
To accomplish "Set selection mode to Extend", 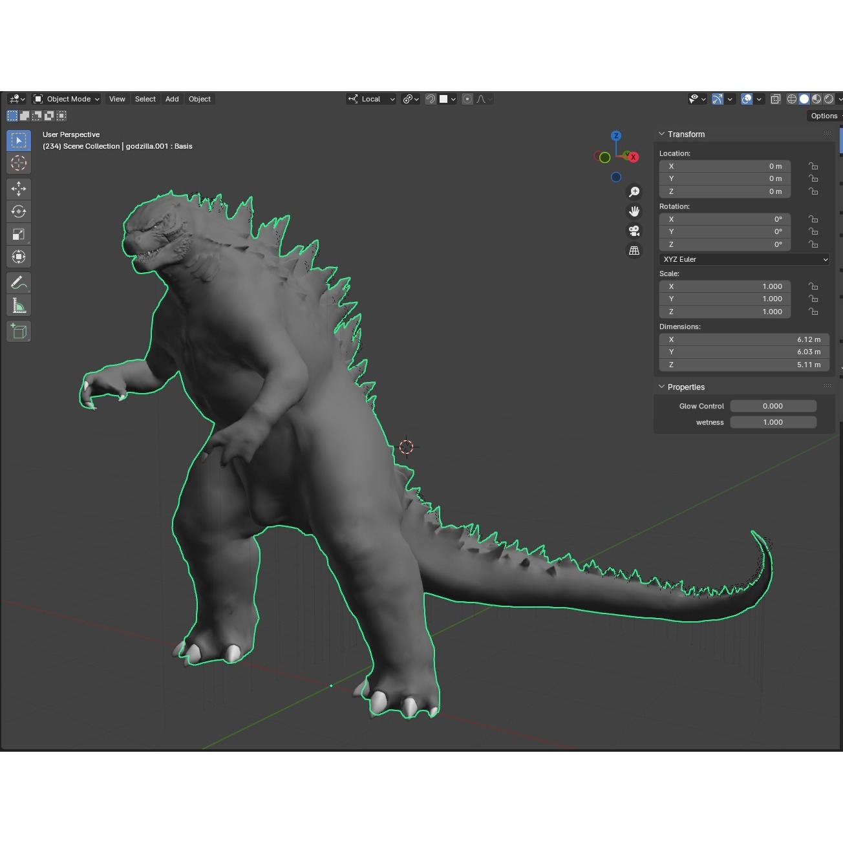I will [25, 116].
